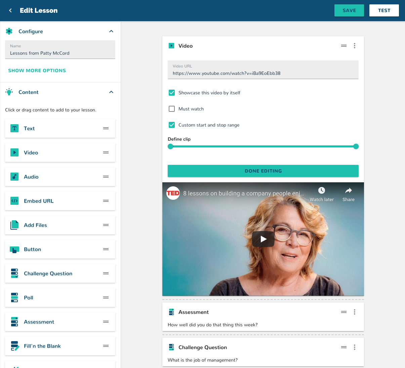
Task: Click the Embed URL code icon
Action: point(14,201)
